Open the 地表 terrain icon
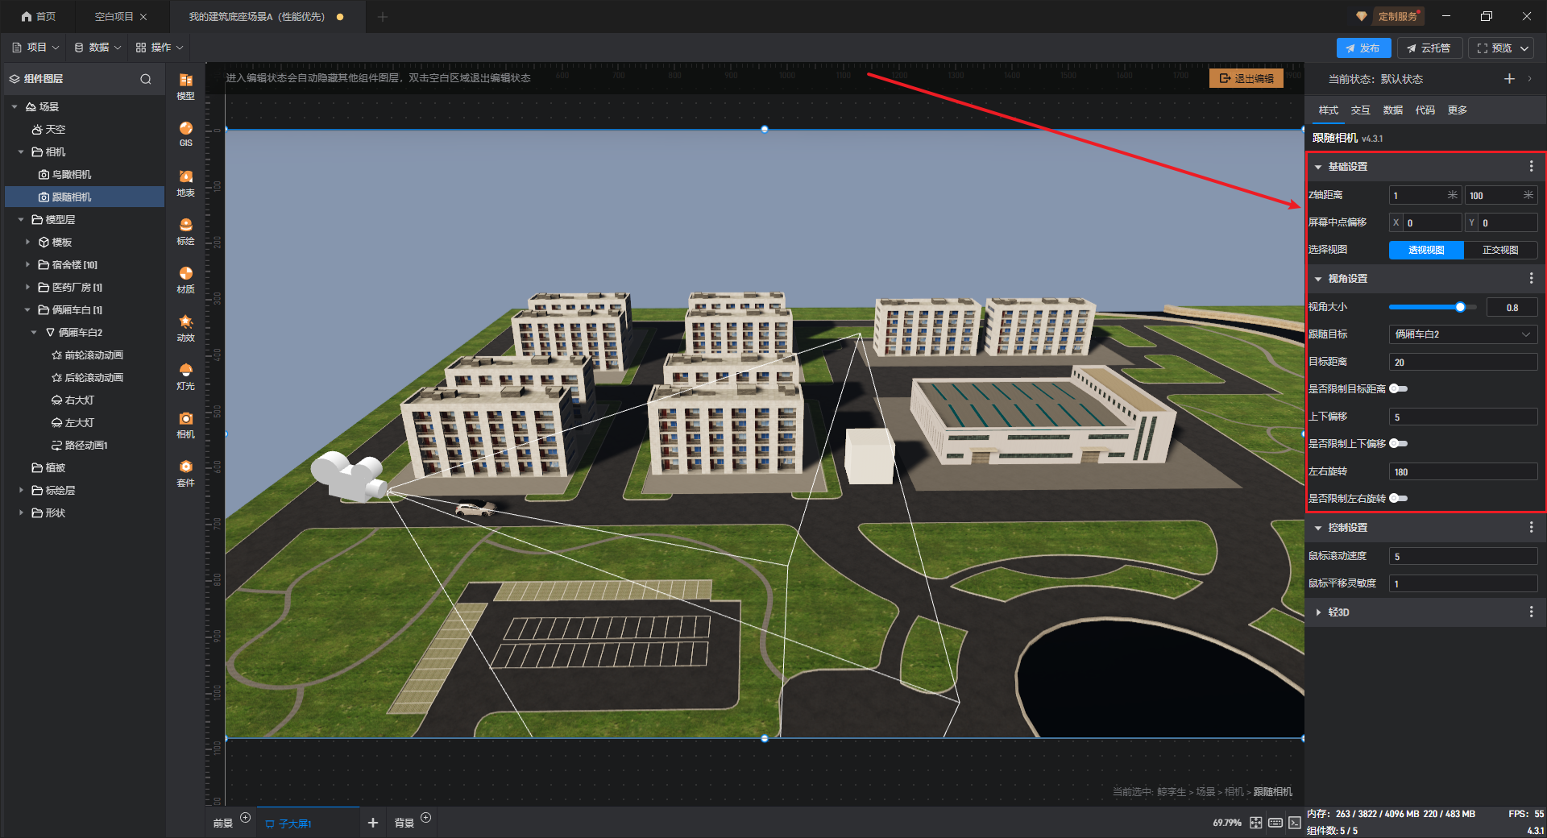 tap(185, 181)
